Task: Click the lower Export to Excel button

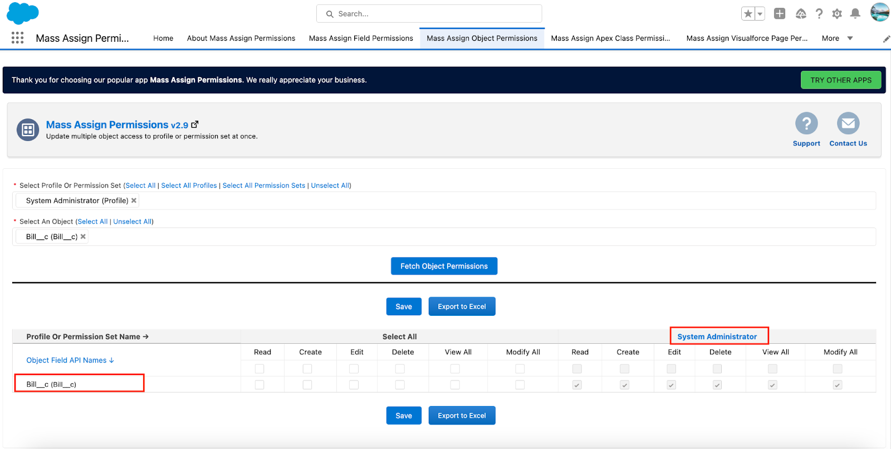Action: 462,416
